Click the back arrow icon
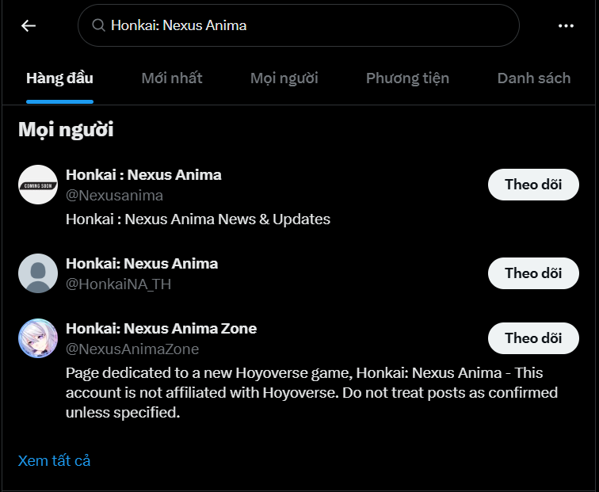 coord(29,25)
